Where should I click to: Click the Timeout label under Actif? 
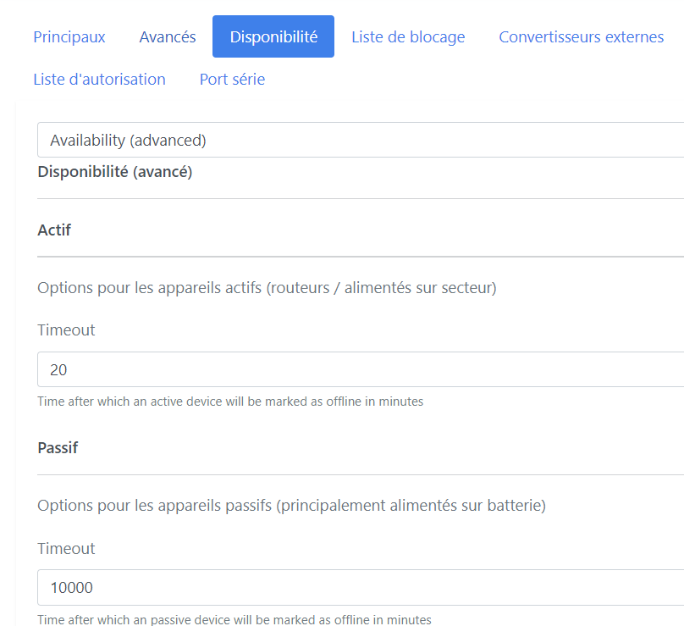click(66, 330)
